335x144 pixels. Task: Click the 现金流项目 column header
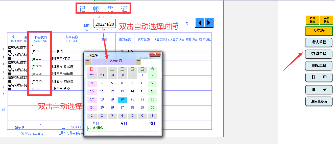tap(177, 39)
